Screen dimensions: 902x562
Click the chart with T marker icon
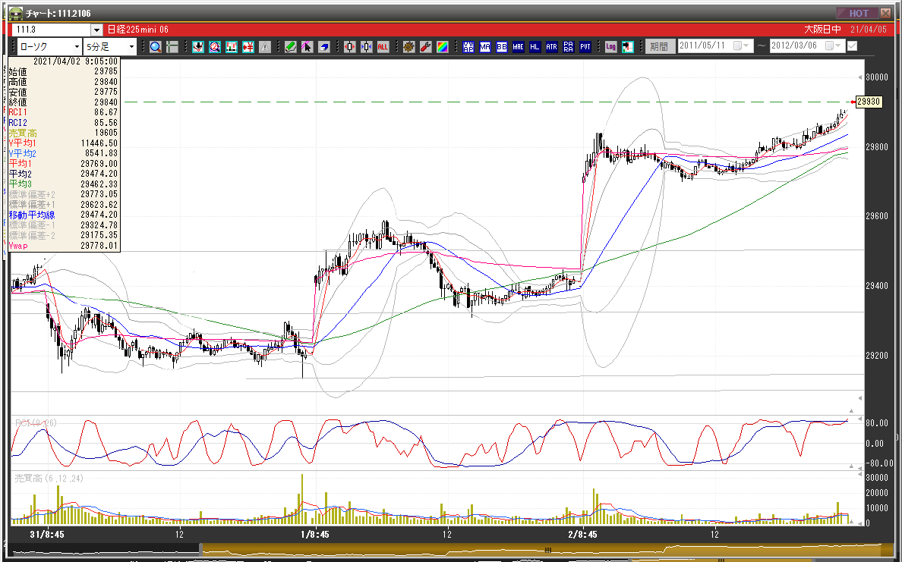coord(232,47)
